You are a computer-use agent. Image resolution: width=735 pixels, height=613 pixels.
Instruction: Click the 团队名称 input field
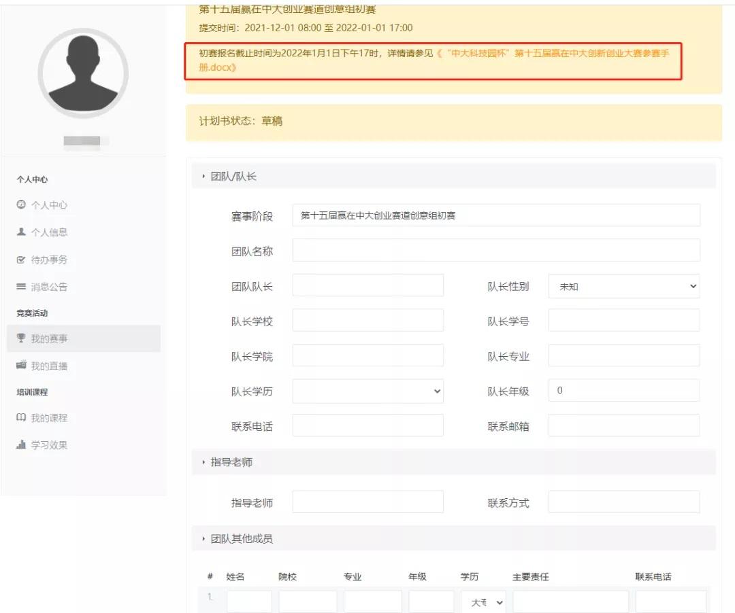(x=495, y=250)
